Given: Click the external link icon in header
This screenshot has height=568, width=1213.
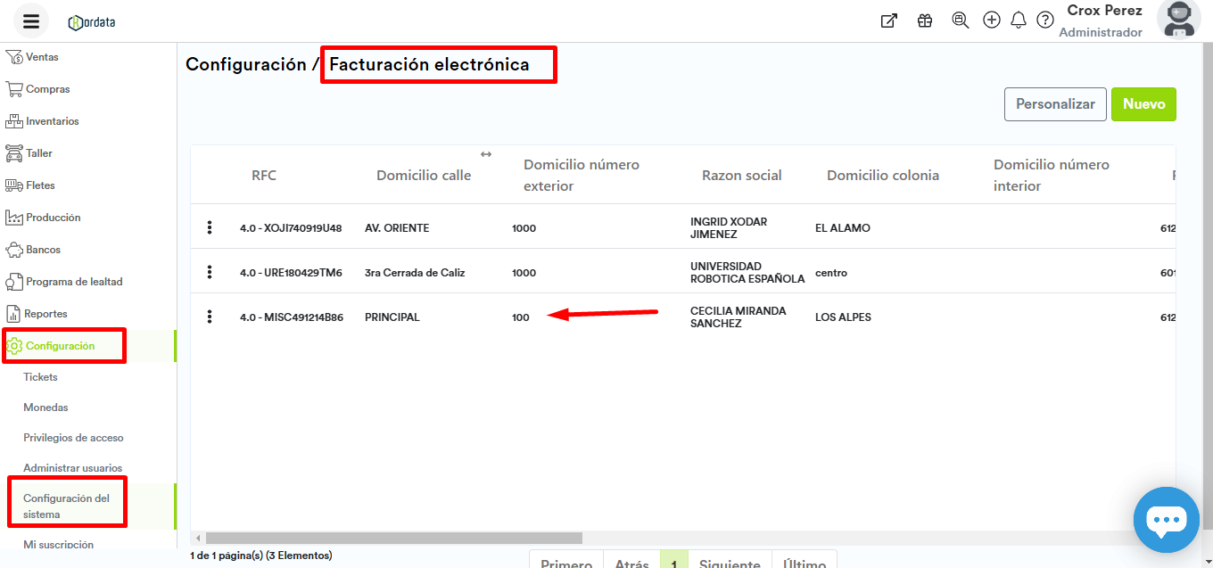Looking at the screenshot, I should [888, 21].
